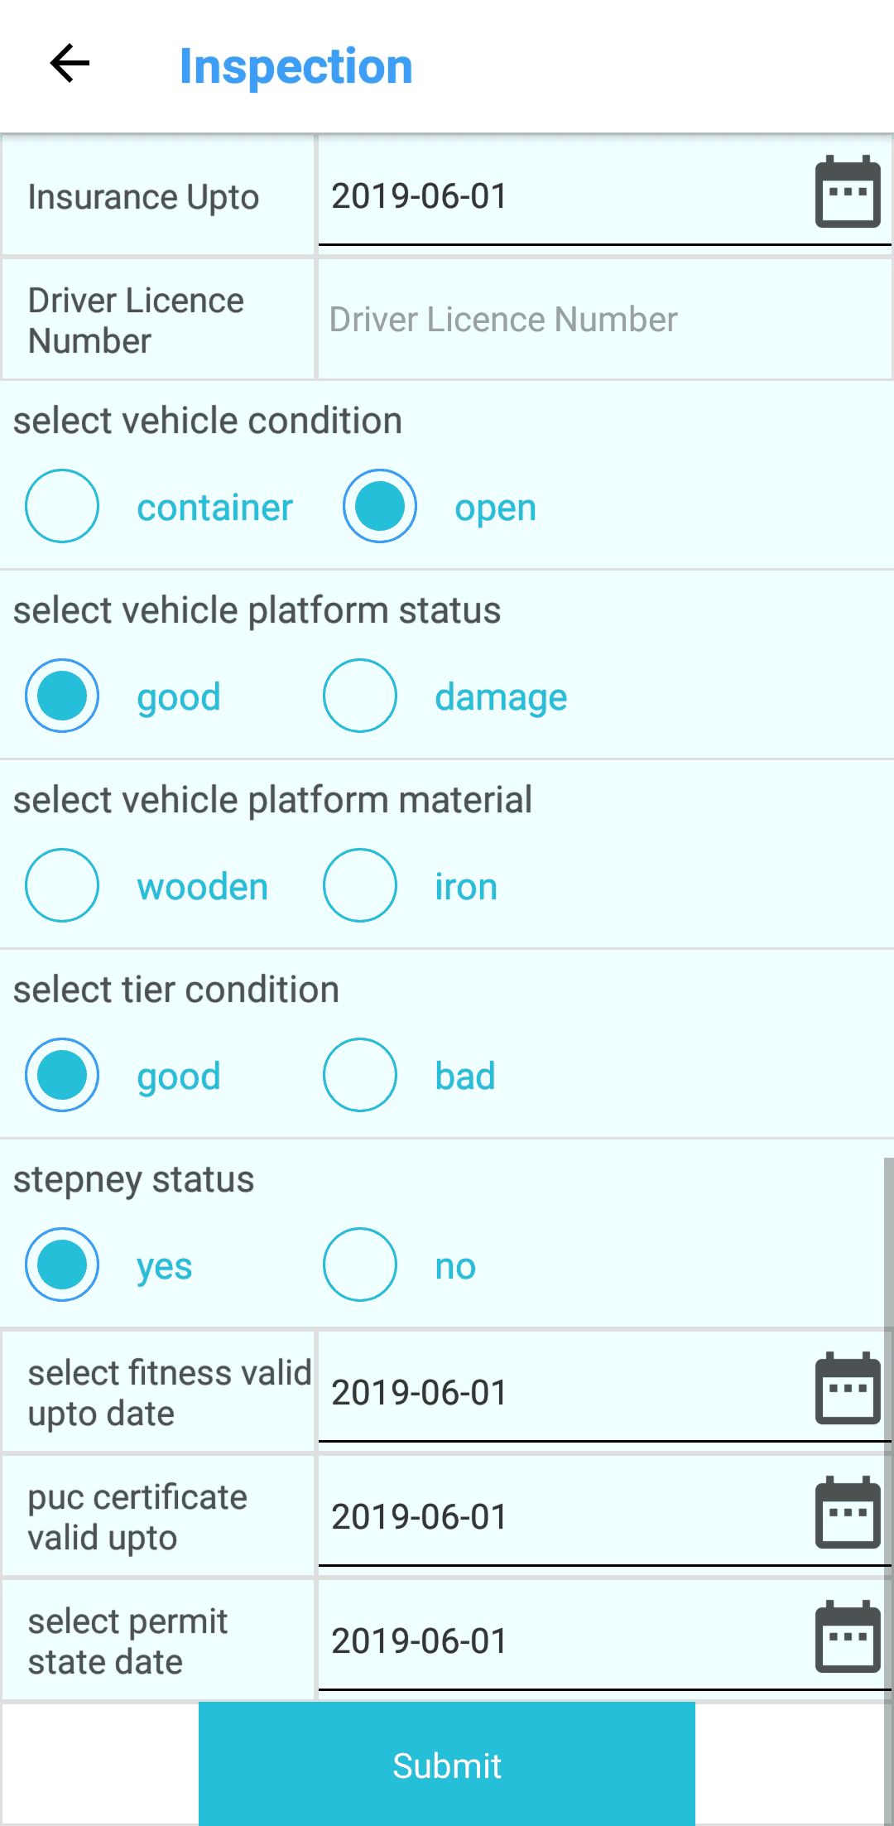Viewport: 894px width, 1826px height.
Task: Select container vehicle condition
Action: (x=62, y=506)
